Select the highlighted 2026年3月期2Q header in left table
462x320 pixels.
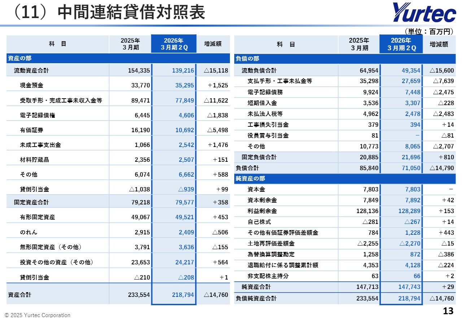coord(174,44)
